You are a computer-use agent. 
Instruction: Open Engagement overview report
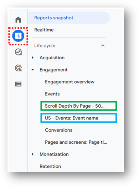(69, 82)
